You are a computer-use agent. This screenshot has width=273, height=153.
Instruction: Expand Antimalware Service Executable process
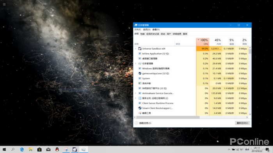pos(136,93)
